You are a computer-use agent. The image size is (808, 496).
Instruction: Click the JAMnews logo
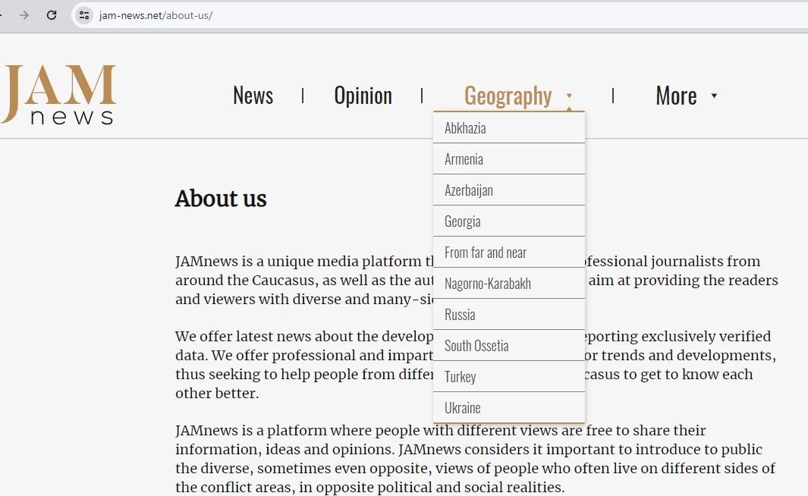(x=58, y=95)
